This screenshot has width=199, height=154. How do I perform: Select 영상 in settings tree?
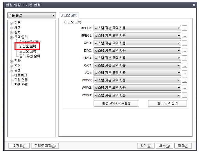point(17,66)
